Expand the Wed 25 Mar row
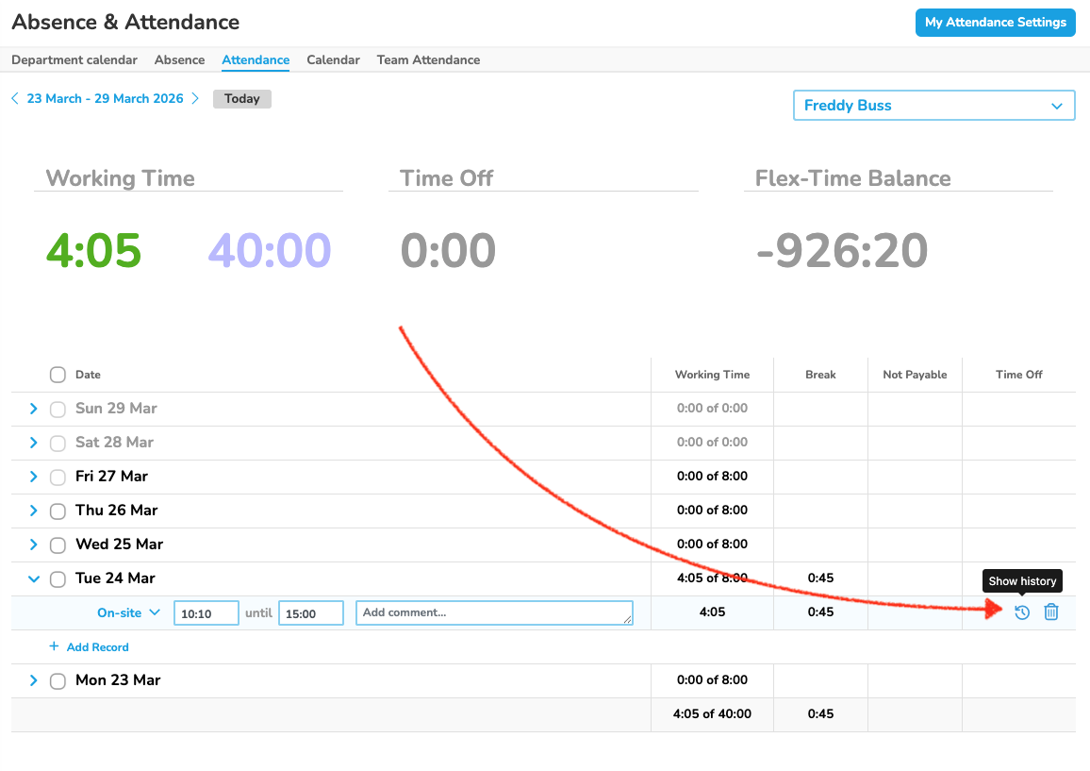The height and width of the screenshot is (771, 1090). click(x=34, y=545)
